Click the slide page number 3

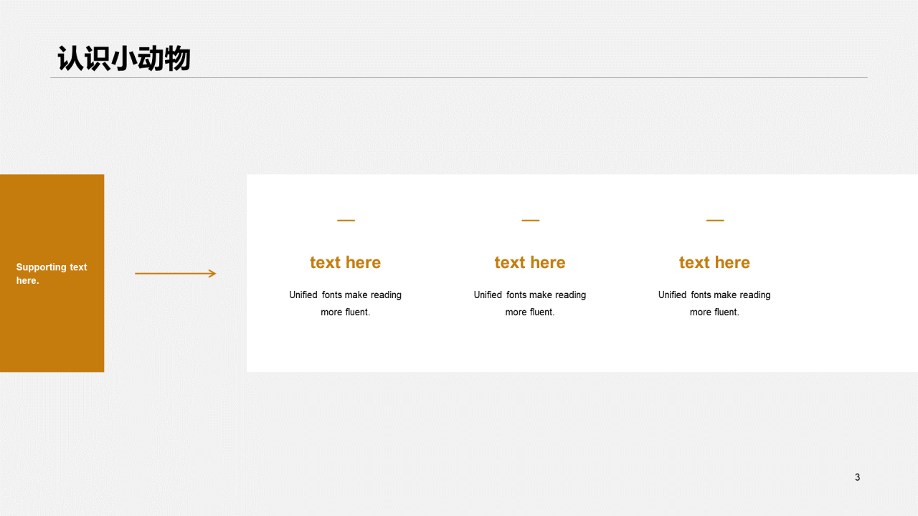tap(857, 477)
